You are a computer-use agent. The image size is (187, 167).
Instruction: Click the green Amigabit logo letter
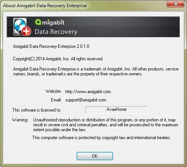point(38,22)
